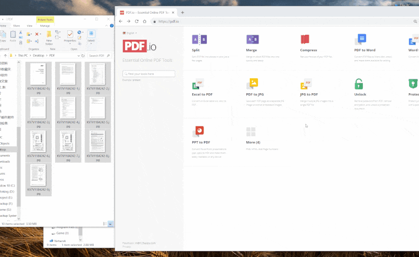This screenshot has width=419, height=257.
Task: Expand the Select dropdown in ribbon
Action: pyautogui.click(x=91, y=44)
